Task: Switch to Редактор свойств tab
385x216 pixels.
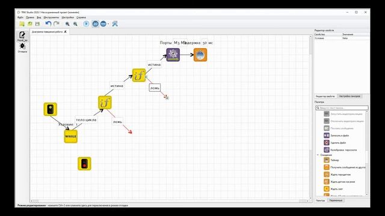Action: 325,96
